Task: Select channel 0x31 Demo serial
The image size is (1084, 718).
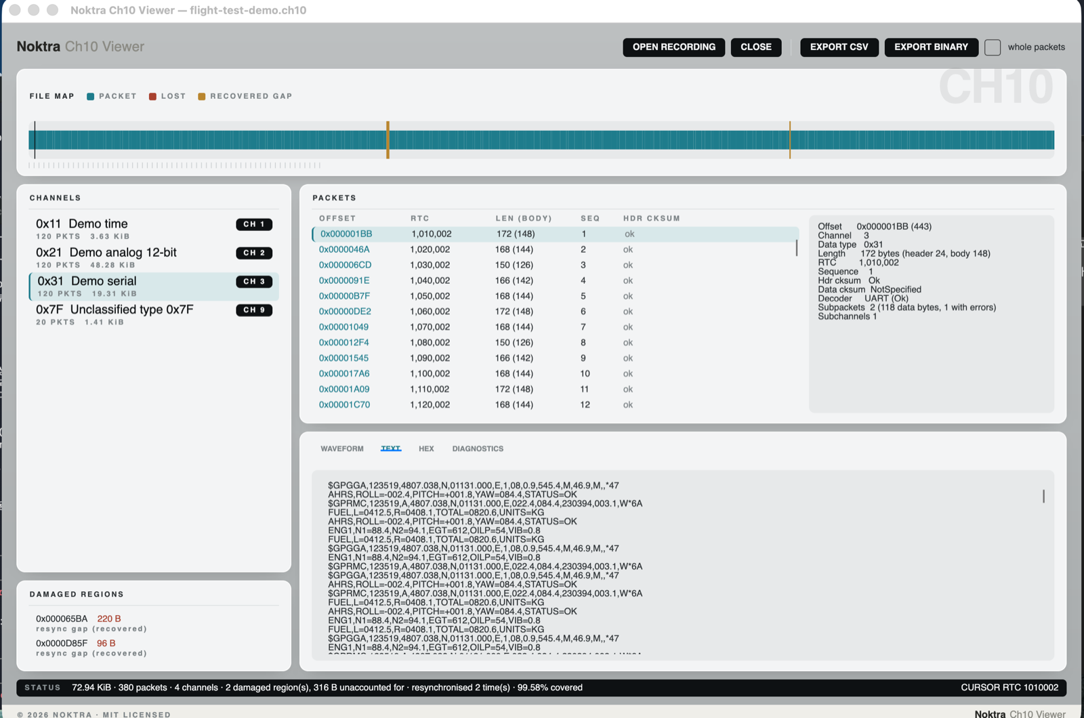Action: pos(154,286)
